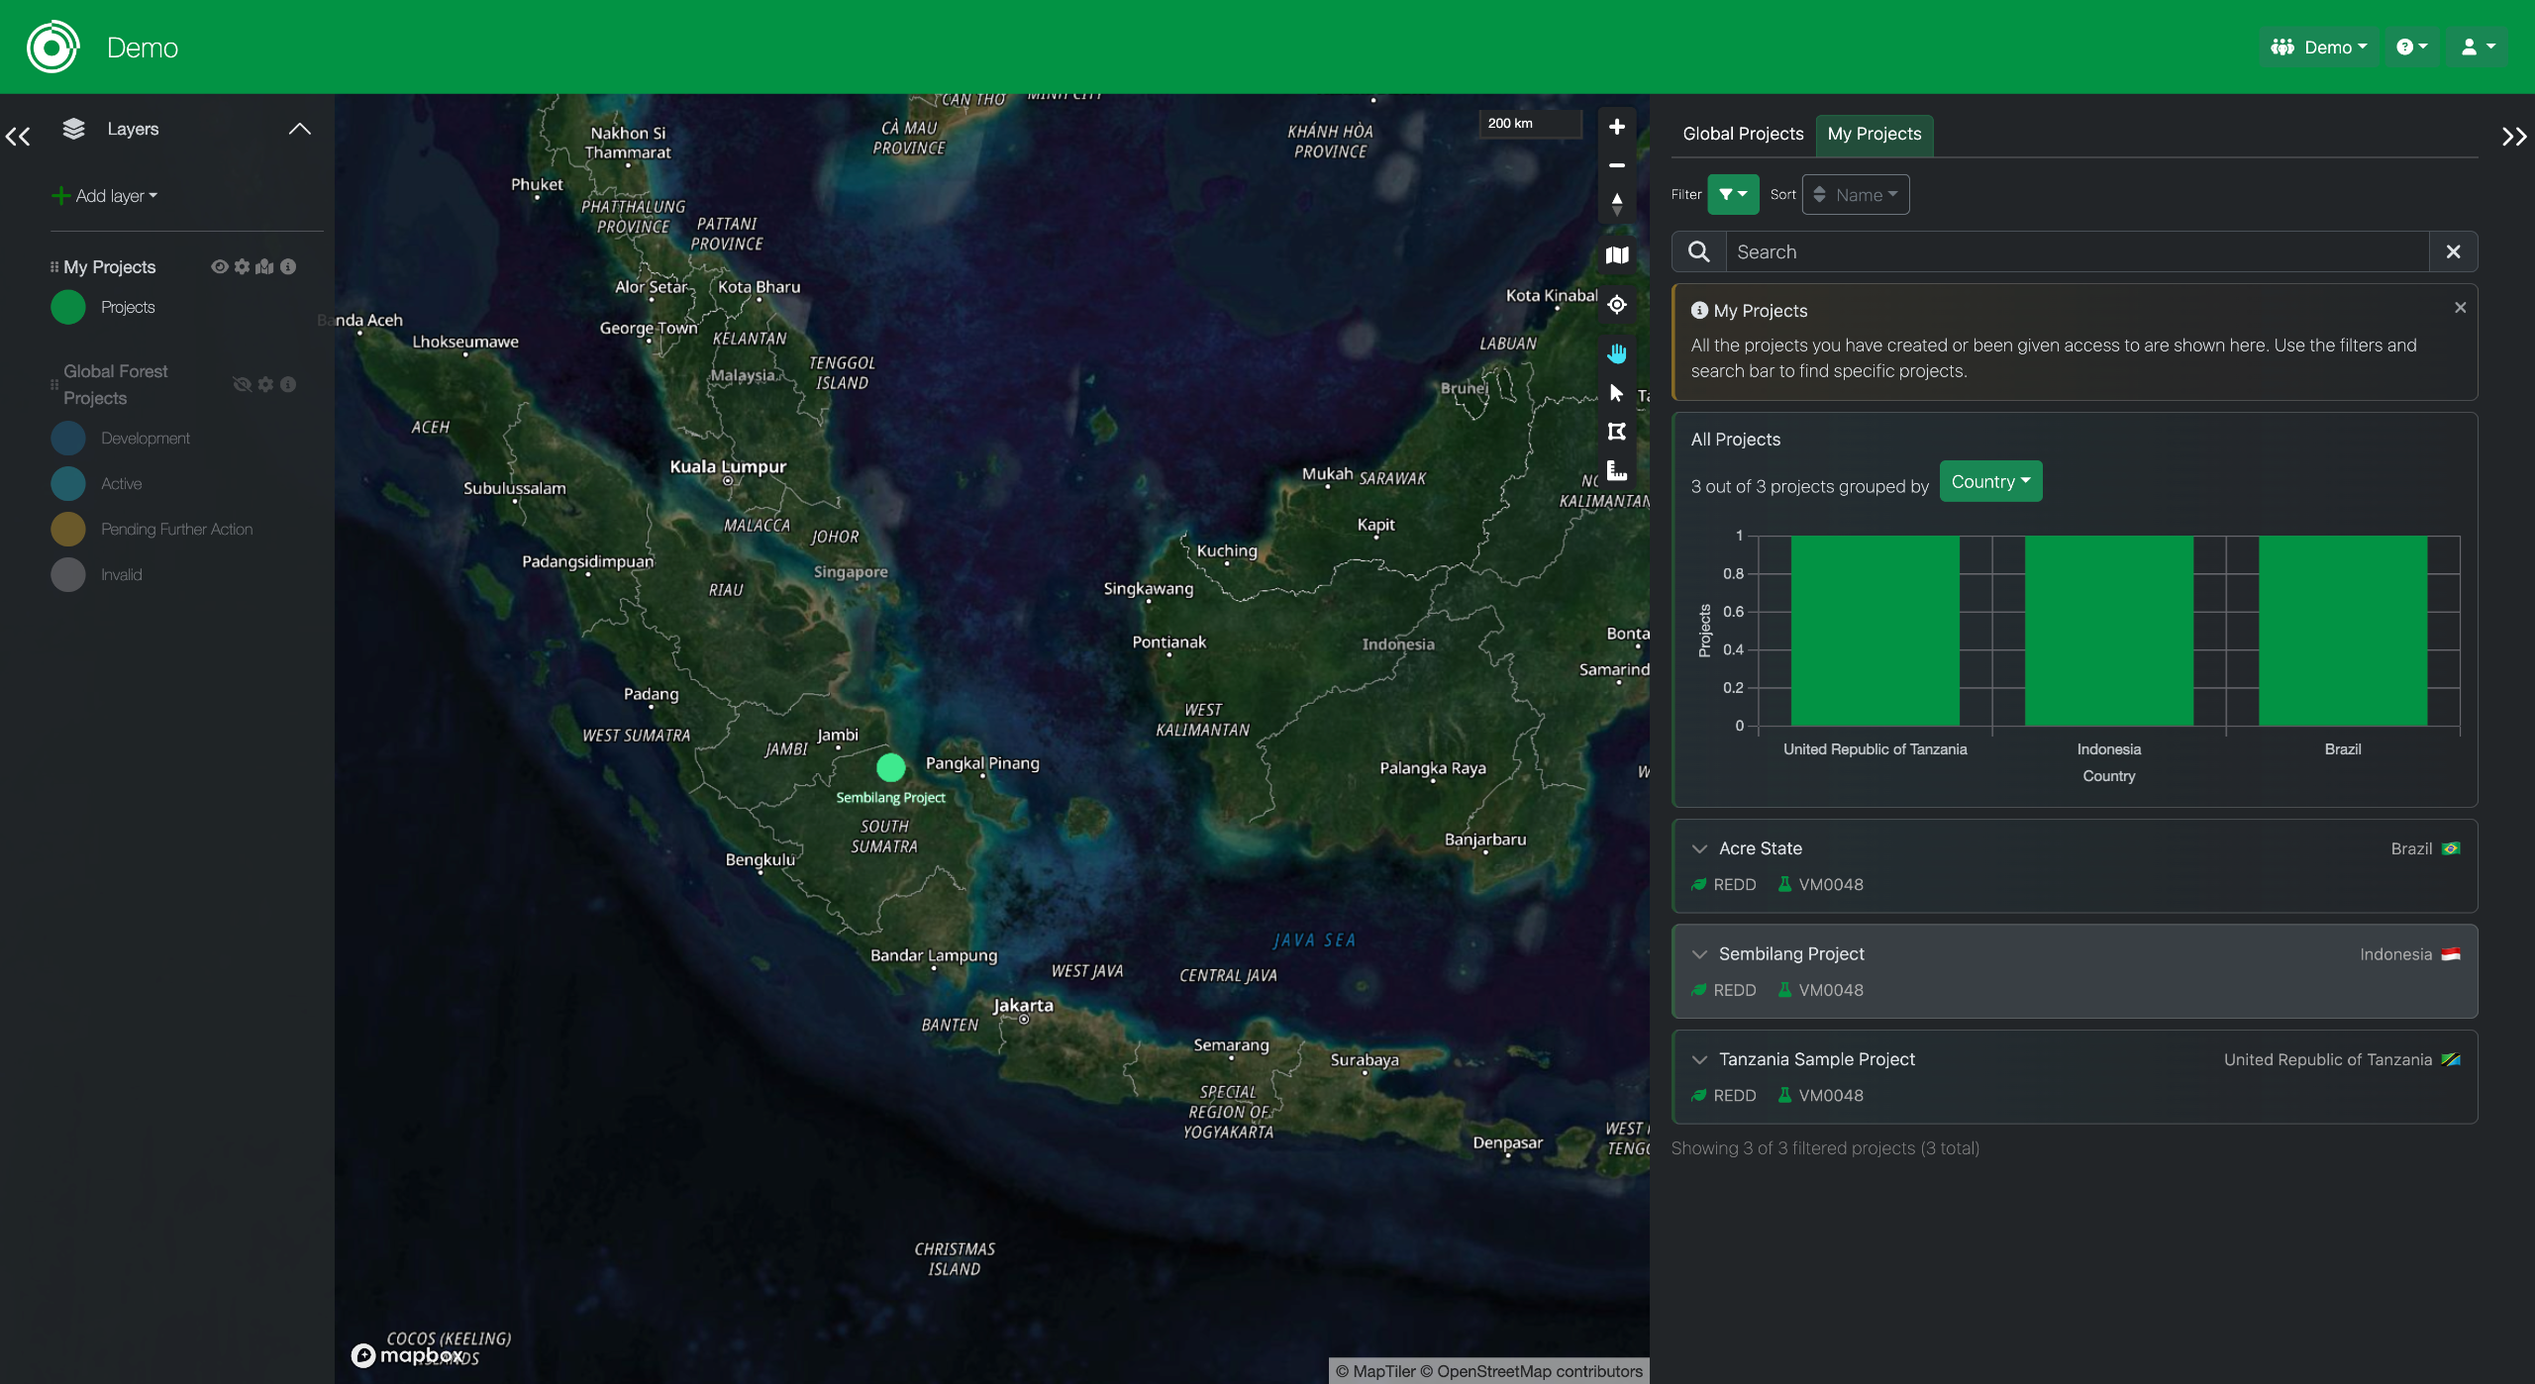This screenshot has height=1384, width=2535.
Task: Open the Filter button
Action: (x=1732, y=195)
